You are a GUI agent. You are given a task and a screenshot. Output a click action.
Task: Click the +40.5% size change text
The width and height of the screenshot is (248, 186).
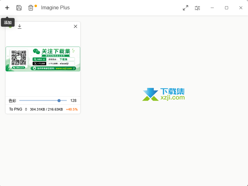pos(72,109)
